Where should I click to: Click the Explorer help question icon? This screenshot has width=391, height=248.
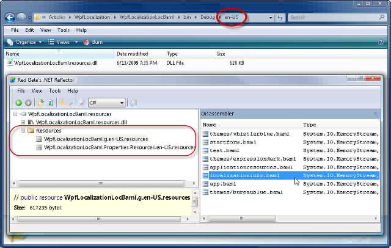coord(381,42)
